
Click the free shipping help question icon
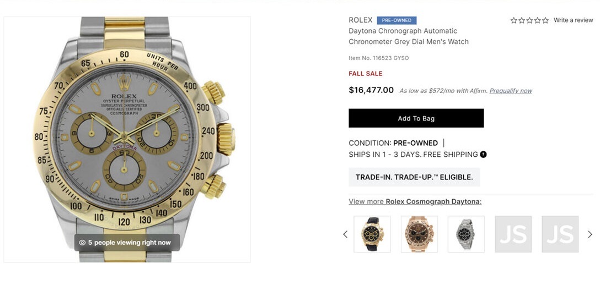click(x=483, y=155)
